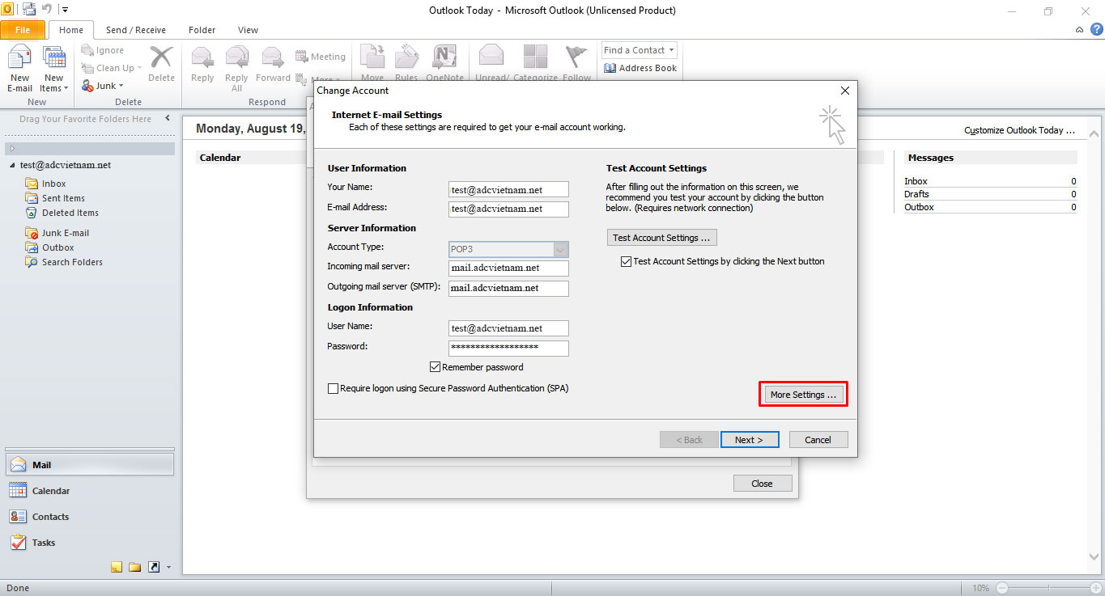The height and width of the screenshot is (596, 1105).
Task: Open Contacts in navigation pane
Action: pos(18,517)
